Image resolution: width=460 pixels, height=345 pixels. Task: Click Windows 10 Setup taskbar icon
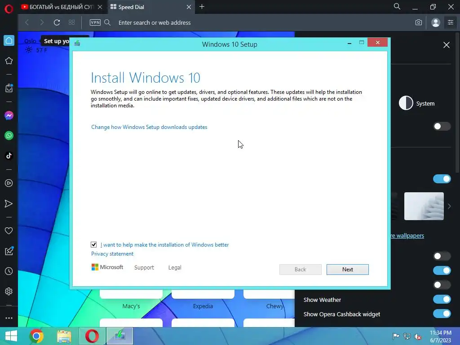(x=119, y=336)
